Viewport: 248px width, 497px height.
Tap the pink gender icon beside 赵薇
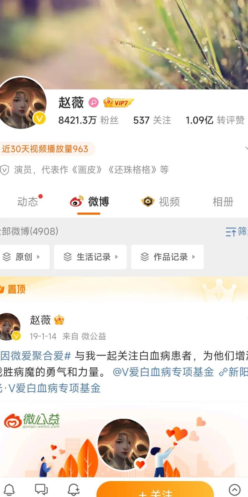94,103
